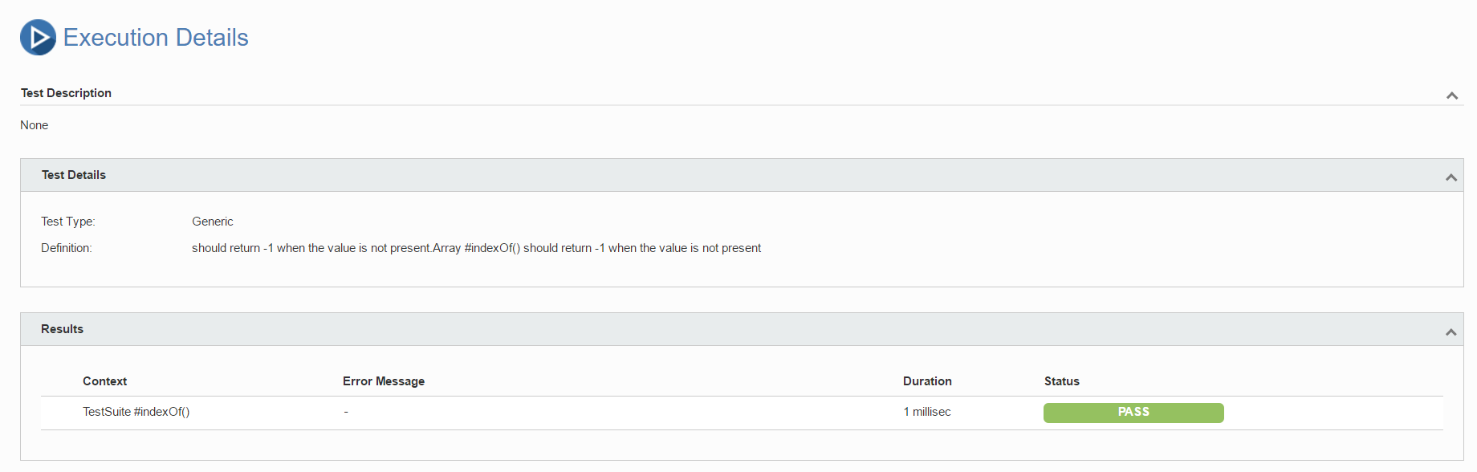Collapse the Test Details panel chevron
Viewport: 1477px width, 472px height.
click(1451, 177)
